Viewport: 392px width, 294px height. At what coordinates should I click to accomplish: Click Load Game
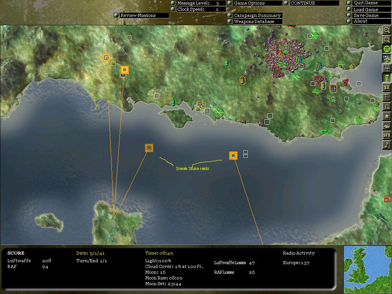[x=372, y=10]
